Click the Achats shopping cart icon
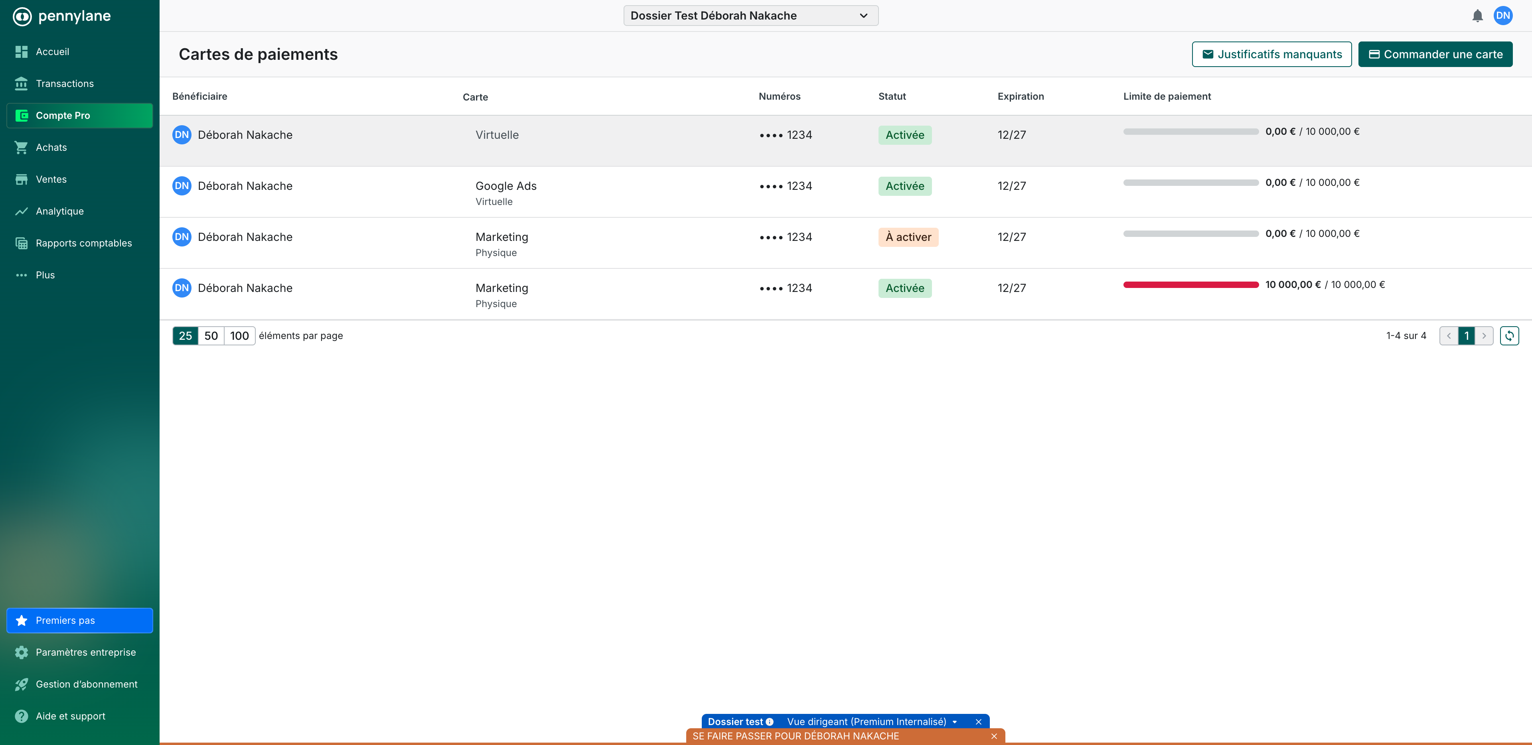The image size is (1532, 745). [x=22, y=148]
